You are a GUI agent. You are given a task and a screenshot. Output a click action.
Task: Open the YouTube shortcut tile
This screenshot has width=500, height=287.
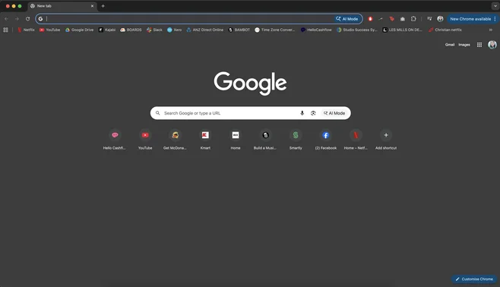(145, 139)
